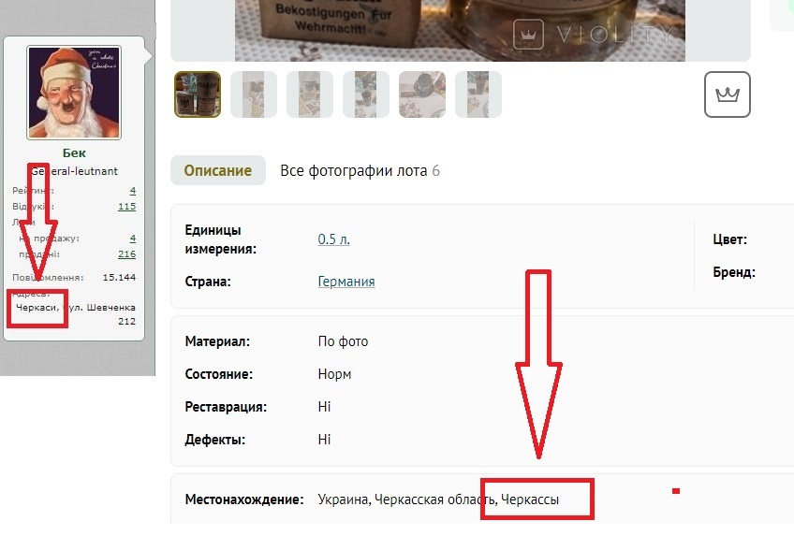Image resolution: width=794 pixels, height=550 pixels.
Task: Click the main lot photo
Action: pyautogui.click(x=460, y=30)
